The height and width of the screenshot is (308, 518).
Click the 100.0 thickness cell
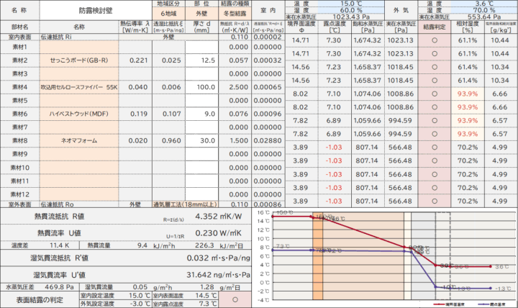[x=202, y=87]
